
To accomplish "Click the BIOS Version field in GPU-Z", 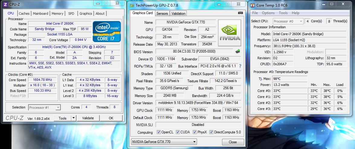I will pyautogui.click(x=194, y=52).
